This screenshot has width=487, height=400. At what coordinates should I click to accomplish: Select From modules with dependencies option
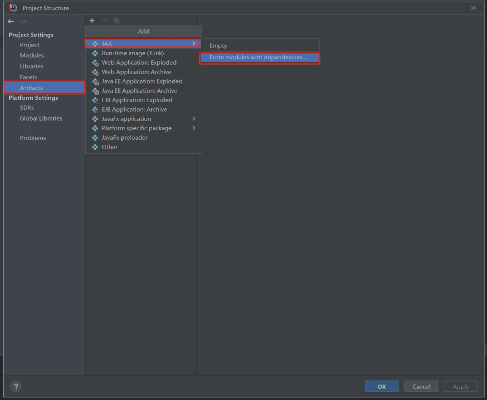point(258,57)
